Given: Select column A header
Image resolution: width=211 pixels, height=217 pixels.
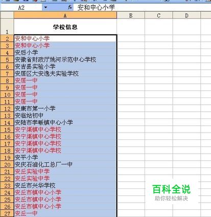Looking at the screenshot, I should 65,15.
